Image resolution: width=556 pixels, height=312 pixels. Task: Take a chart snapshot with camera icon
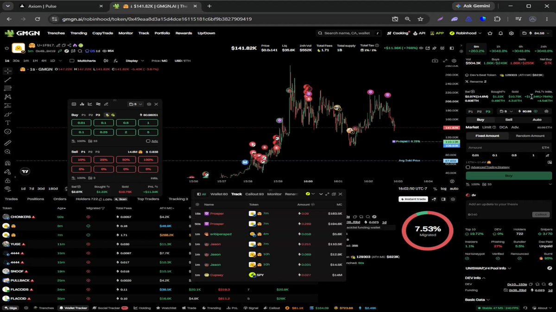(435, 61)
